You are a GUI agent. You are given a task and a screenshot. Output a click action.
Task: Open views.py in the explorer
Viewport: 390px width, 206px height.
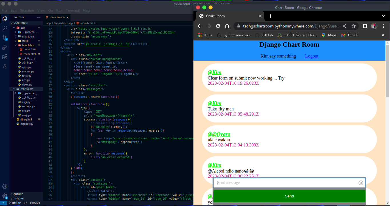click(27, 85)
